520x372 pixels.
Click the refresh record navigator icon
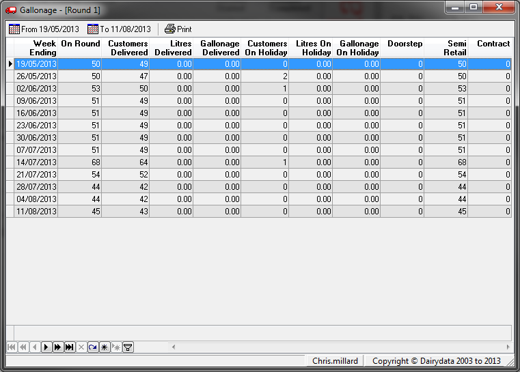point(93,347)
